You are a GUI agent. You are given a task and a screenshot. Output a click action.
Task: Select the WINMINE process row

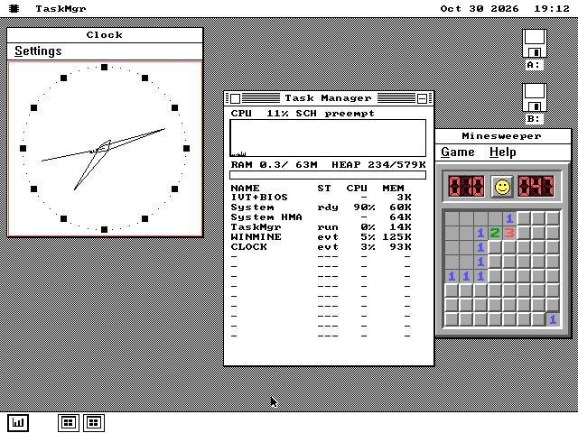coord(322,237)
